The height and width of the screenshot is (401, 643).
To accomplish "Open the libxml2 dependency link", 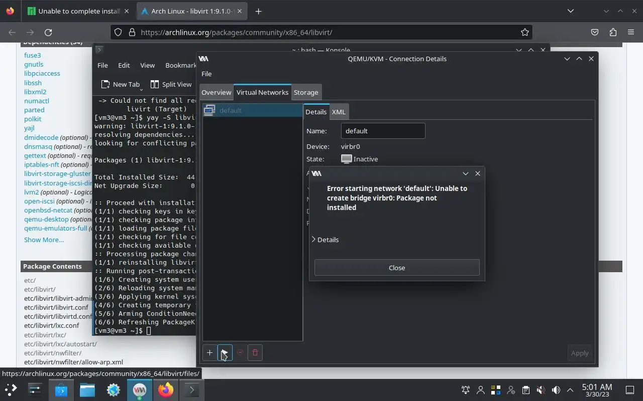I will (x=35, y=92).
